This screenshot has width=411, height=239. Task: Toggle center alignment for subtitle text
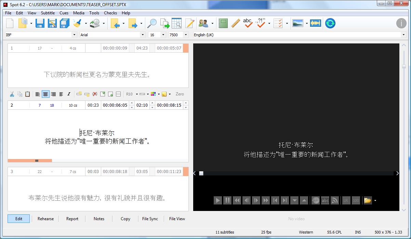45,94
